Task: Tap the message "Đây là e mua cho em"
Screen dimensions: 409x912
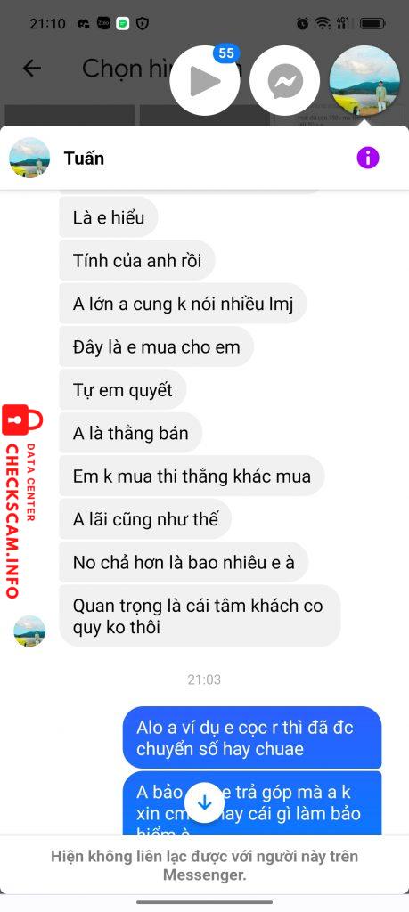Action: (x=157, y=346)
